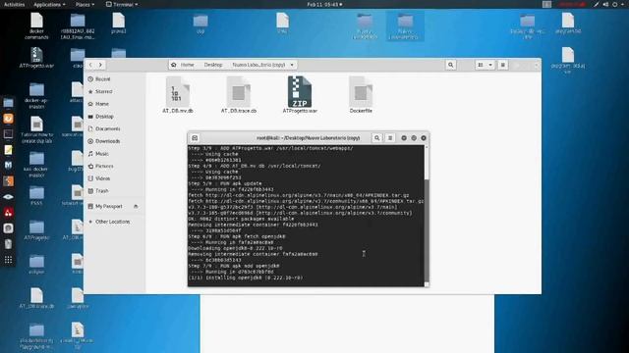Click Nuovo Labo...torio (copy) path segment
629x353 pixels.
point(258,65)
